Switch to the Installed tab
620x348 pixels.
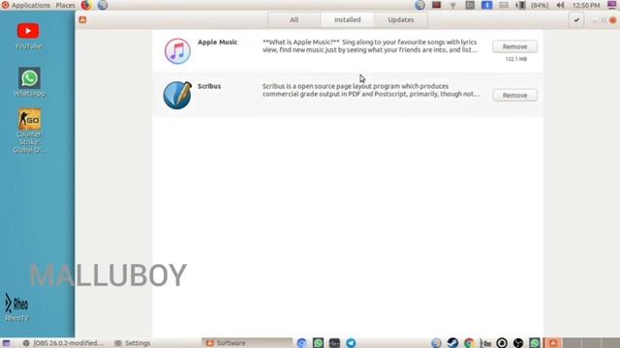tap(347, 19)
